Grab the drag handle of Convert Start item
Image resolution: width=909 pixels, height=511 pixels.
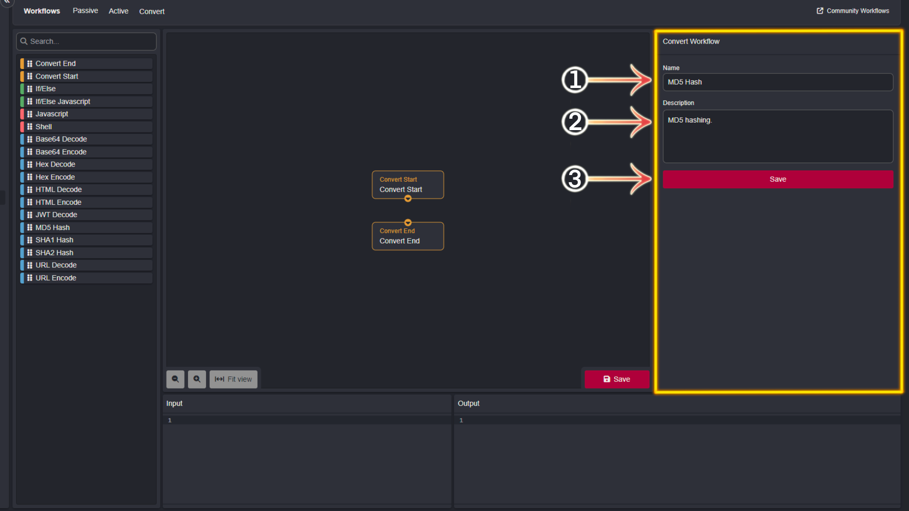[30, 76]
